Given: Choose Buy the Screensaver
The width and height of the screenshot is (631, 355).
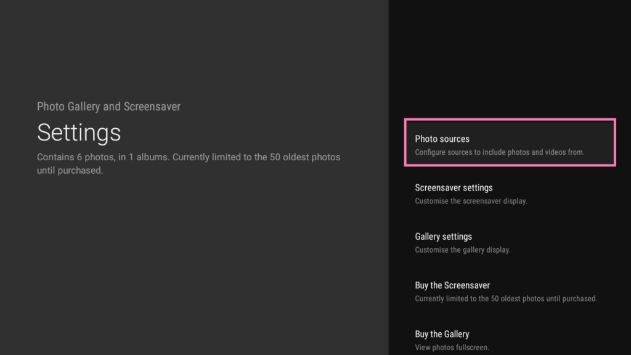Looking at the screenshot, I should pos(510,292).
